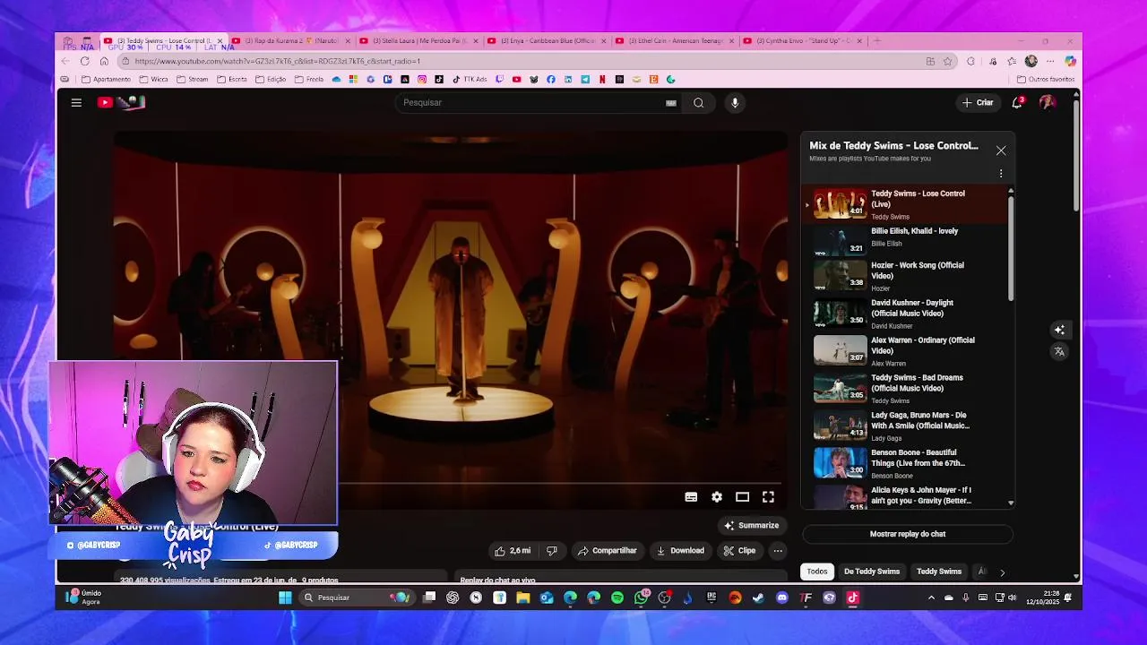Open the account avatar menu
1147x645 pixels.
pyautogui.click(x=1047, y=103)
